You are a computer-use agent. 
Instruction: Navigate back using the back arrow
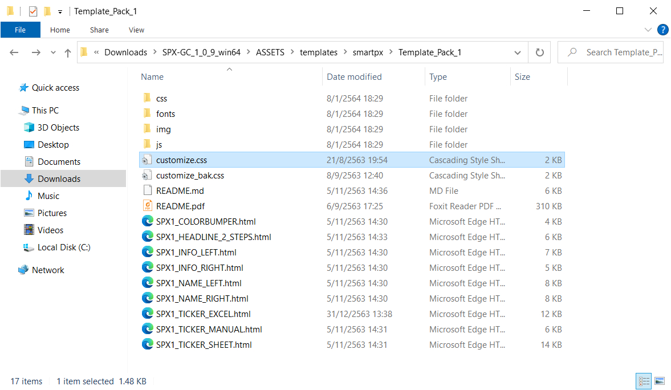[14, 52]
